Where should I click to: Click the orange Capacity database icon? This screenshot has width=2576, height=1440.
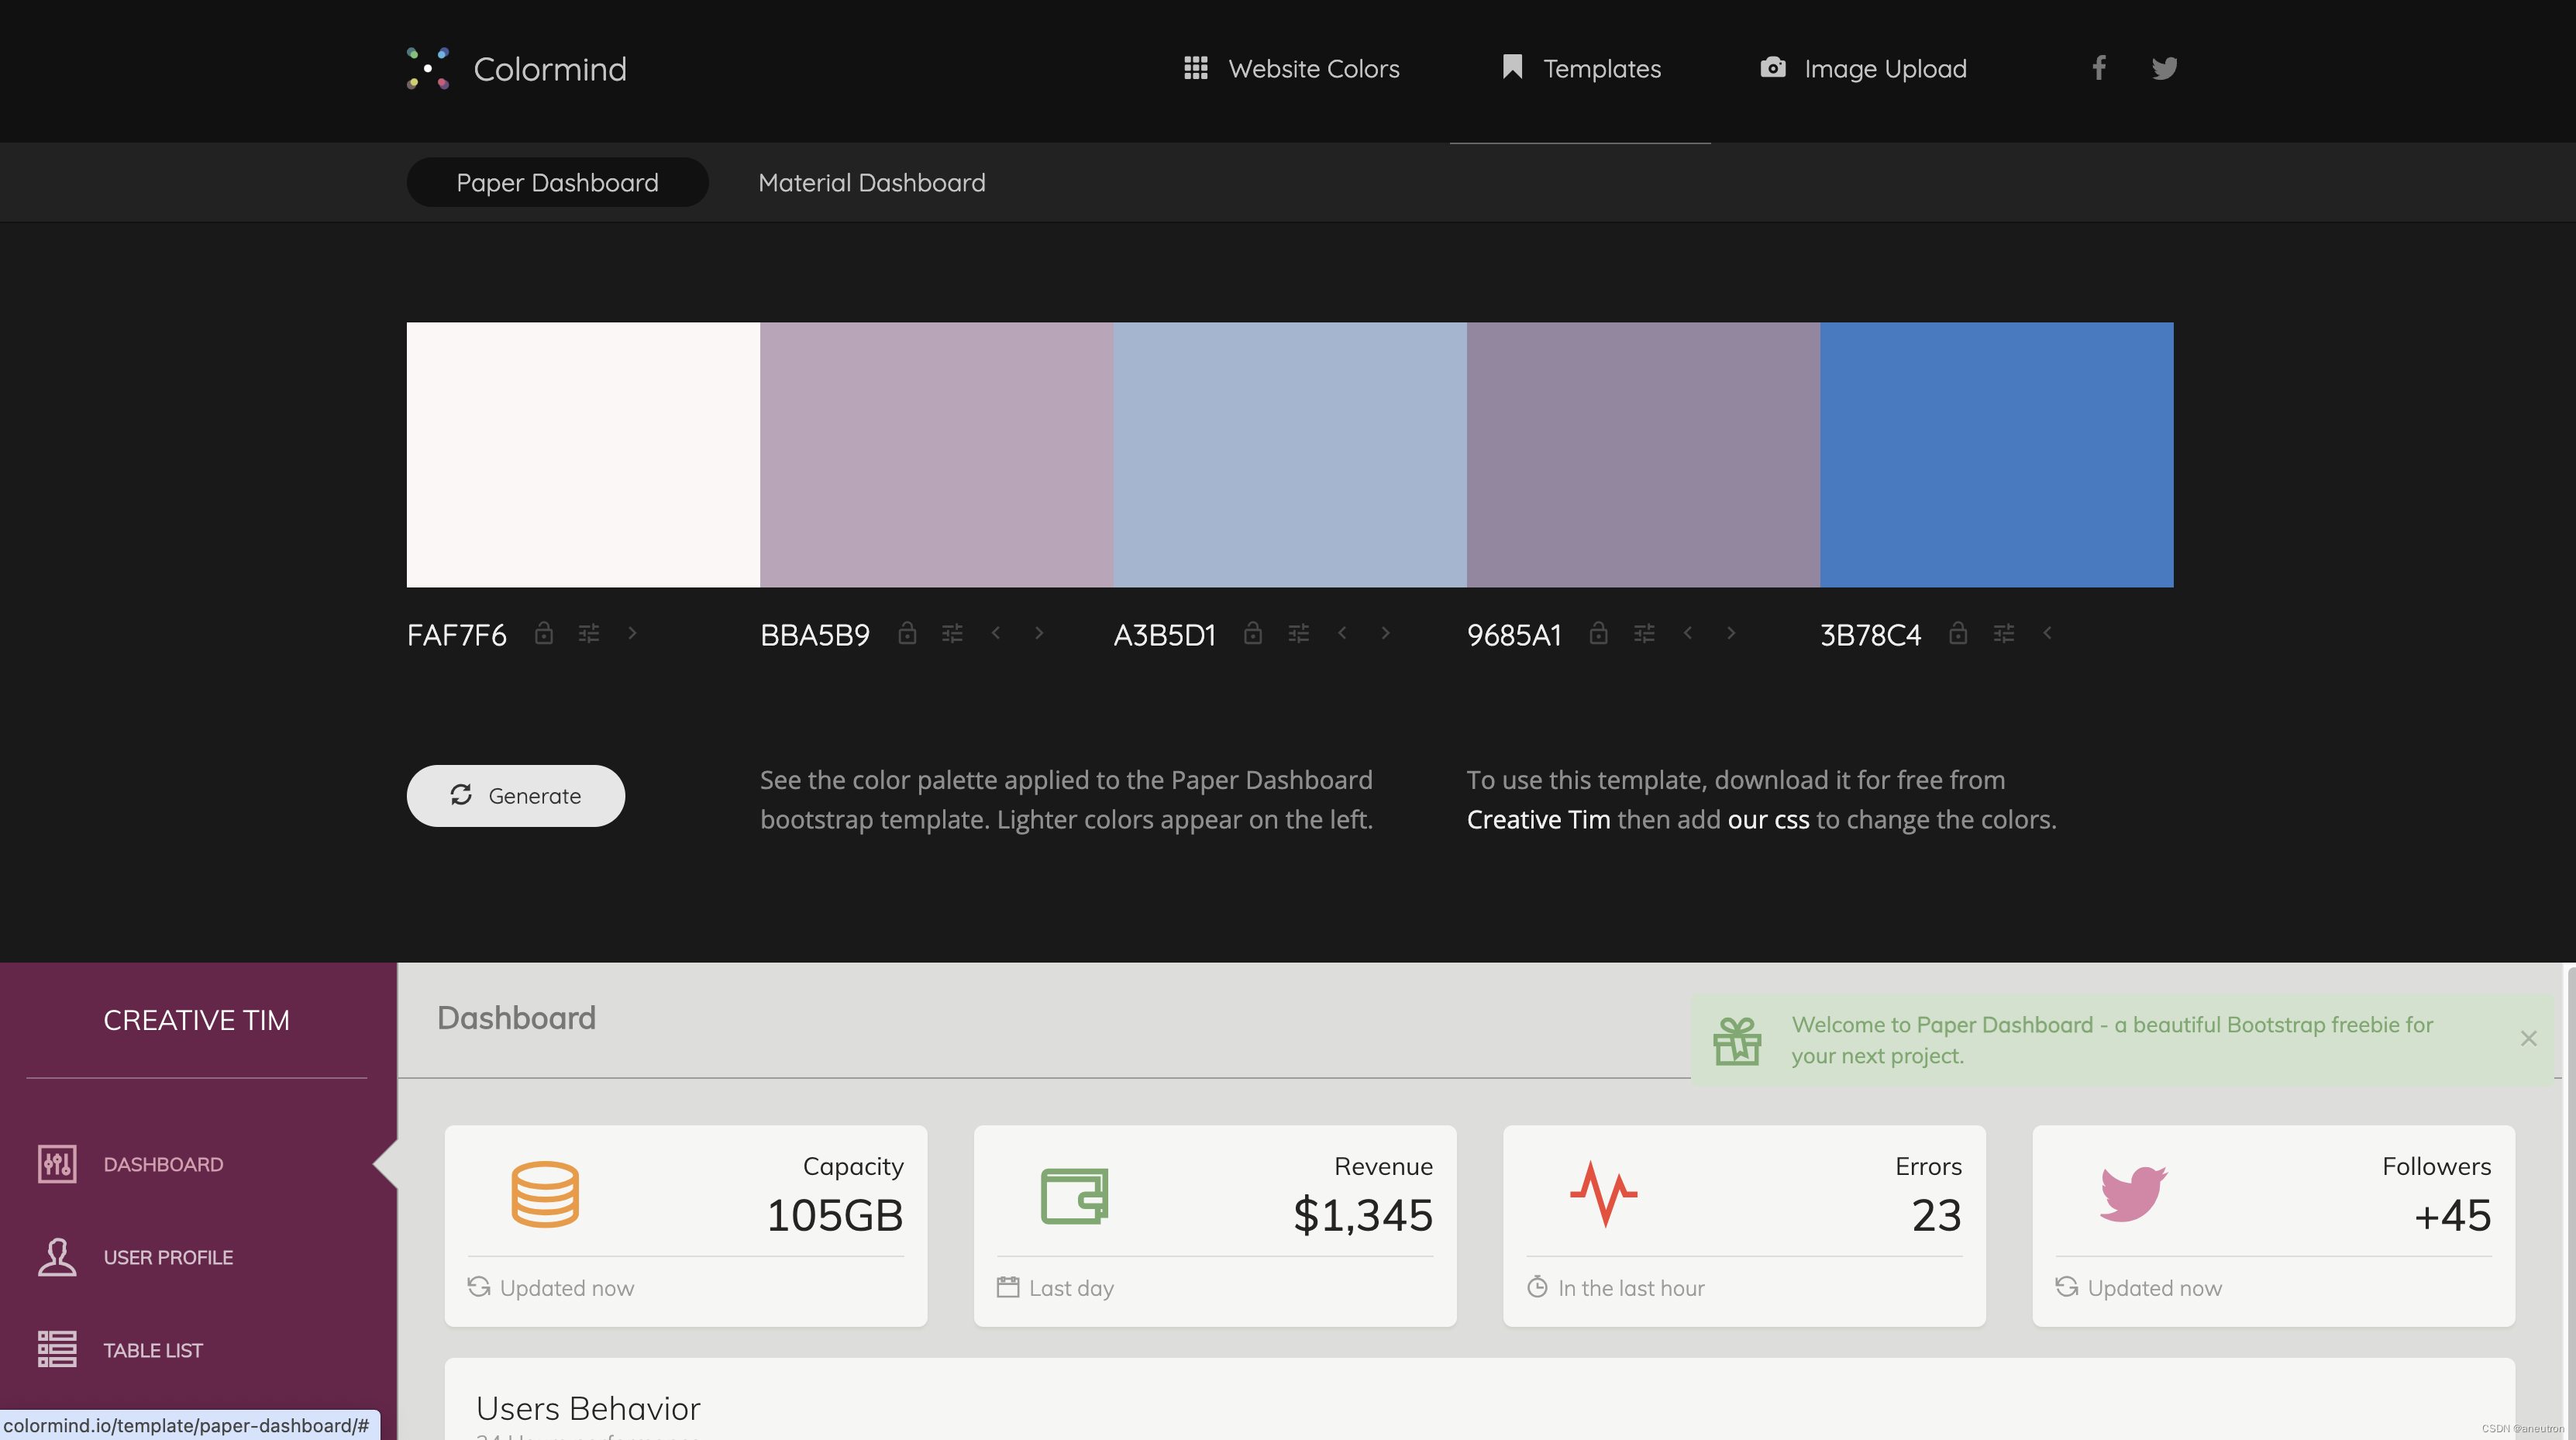(545, 1194)
